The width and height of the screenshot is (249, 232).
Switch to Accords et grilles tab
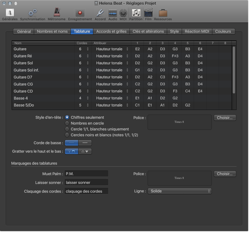tap(111, 31)
